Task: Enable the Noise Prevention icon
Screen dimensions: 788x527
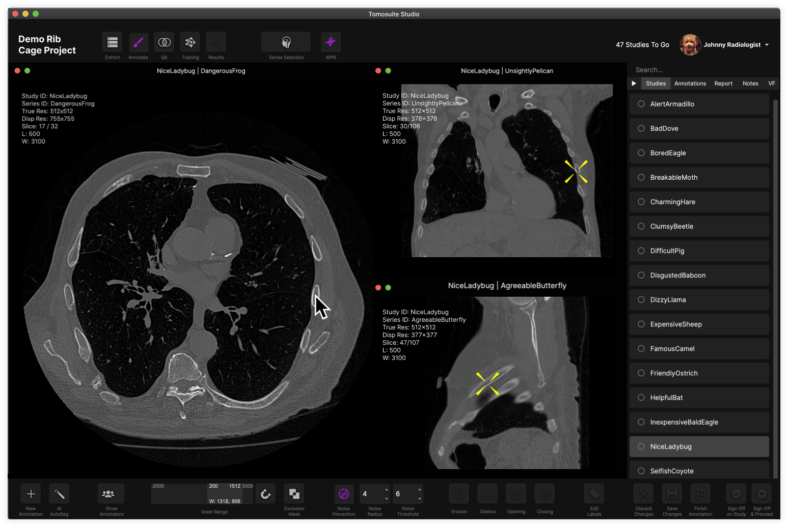Action: click(344, 494)
